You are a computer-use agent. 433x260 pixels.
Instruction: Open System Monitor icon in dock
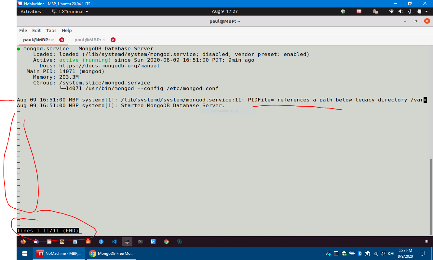[153, 242]
